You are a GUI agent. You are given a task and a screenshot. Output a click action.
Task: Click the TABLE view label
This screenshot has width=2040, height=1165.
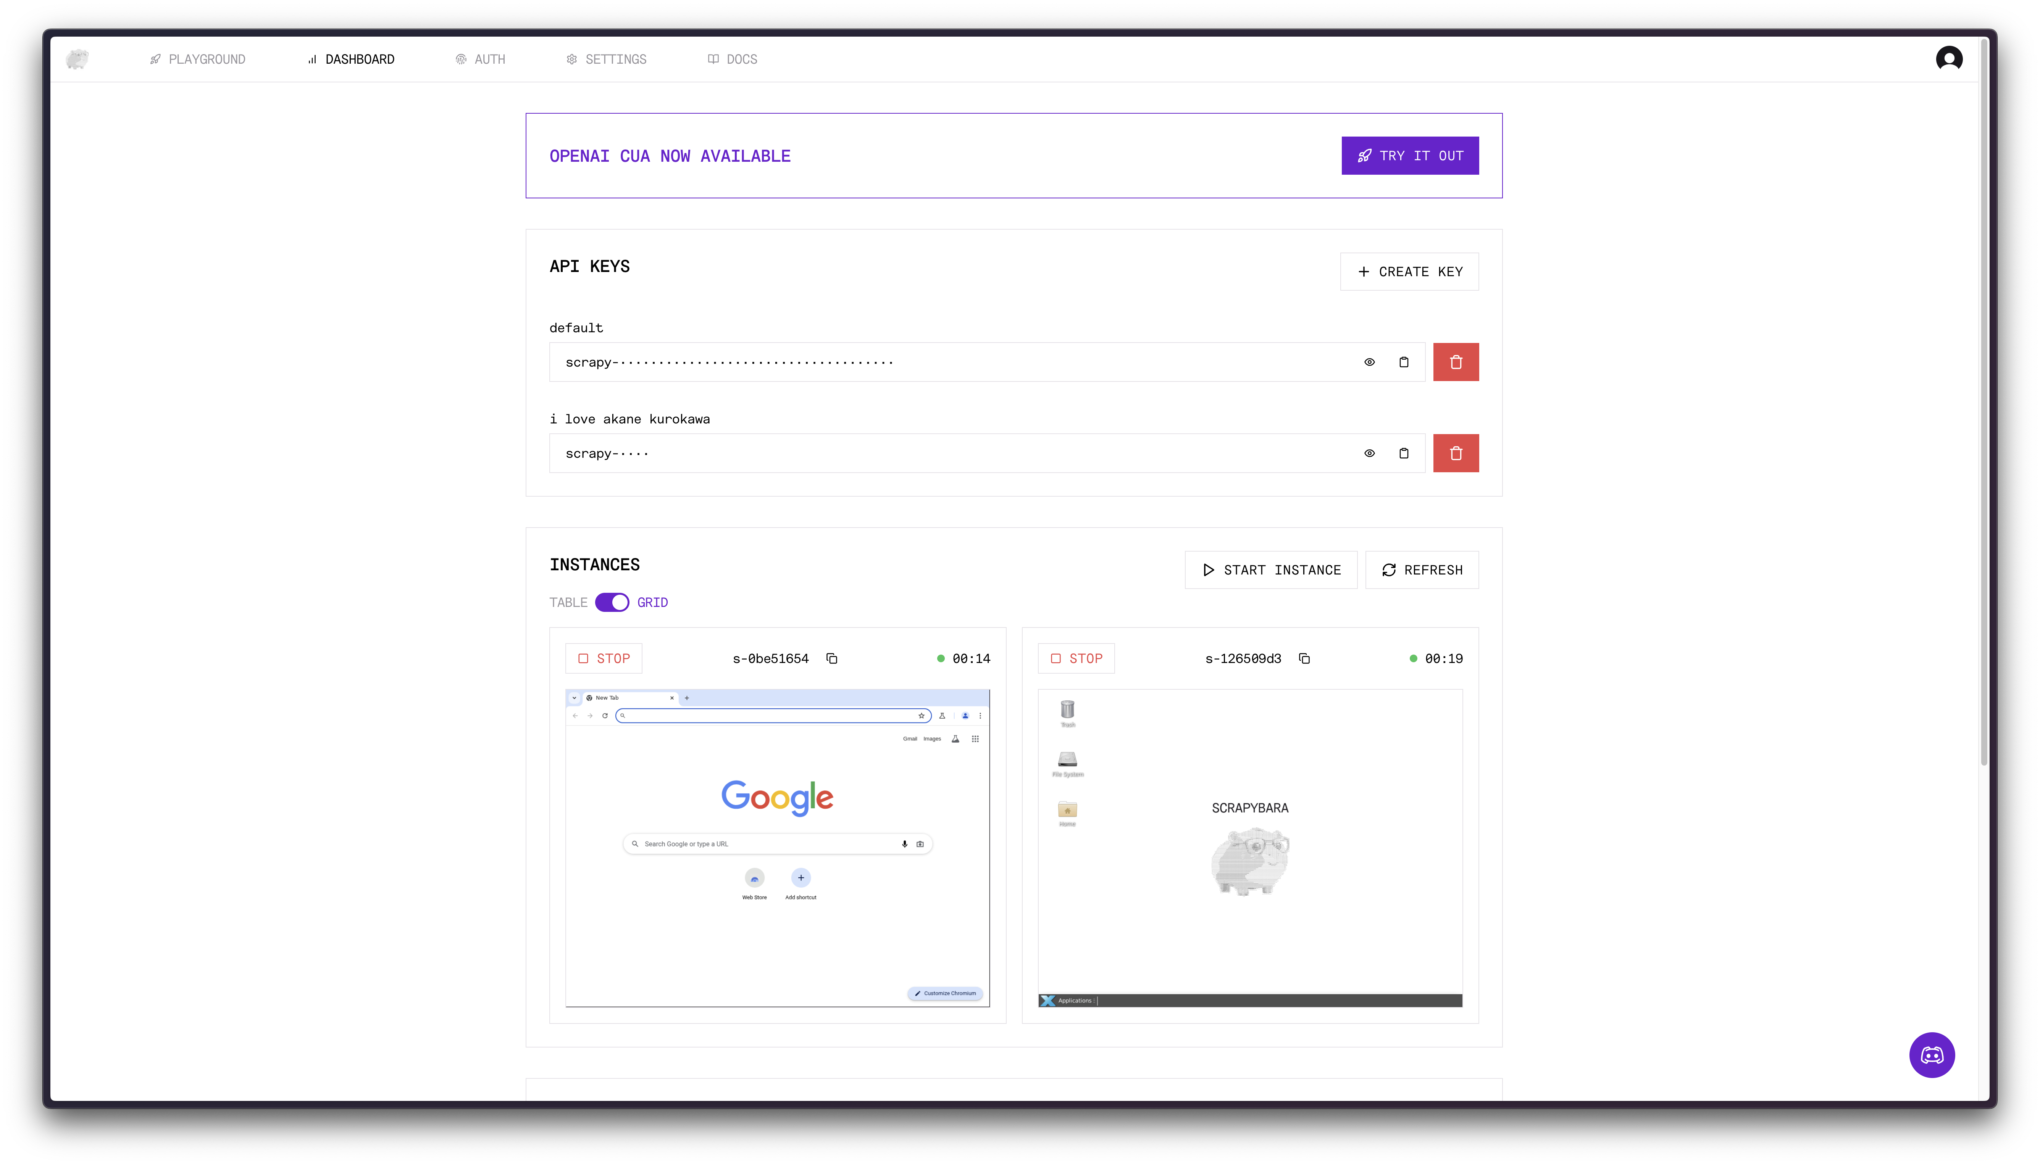(x=568, y=602)
